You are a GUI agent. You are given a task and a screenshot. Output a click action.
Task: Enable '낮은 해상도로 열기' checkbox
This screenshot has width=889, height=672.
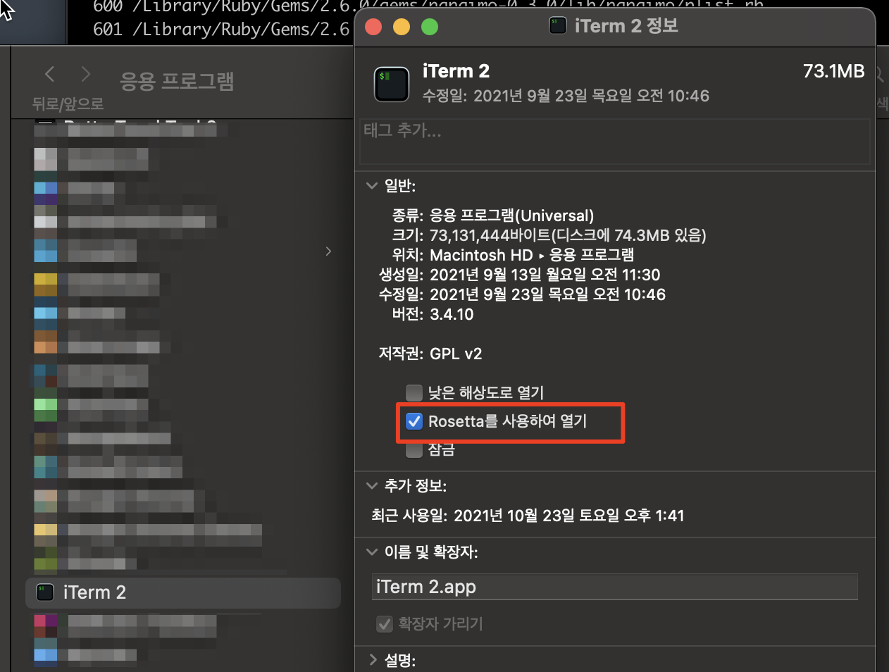pyautogui.click(x=414, y=392)
